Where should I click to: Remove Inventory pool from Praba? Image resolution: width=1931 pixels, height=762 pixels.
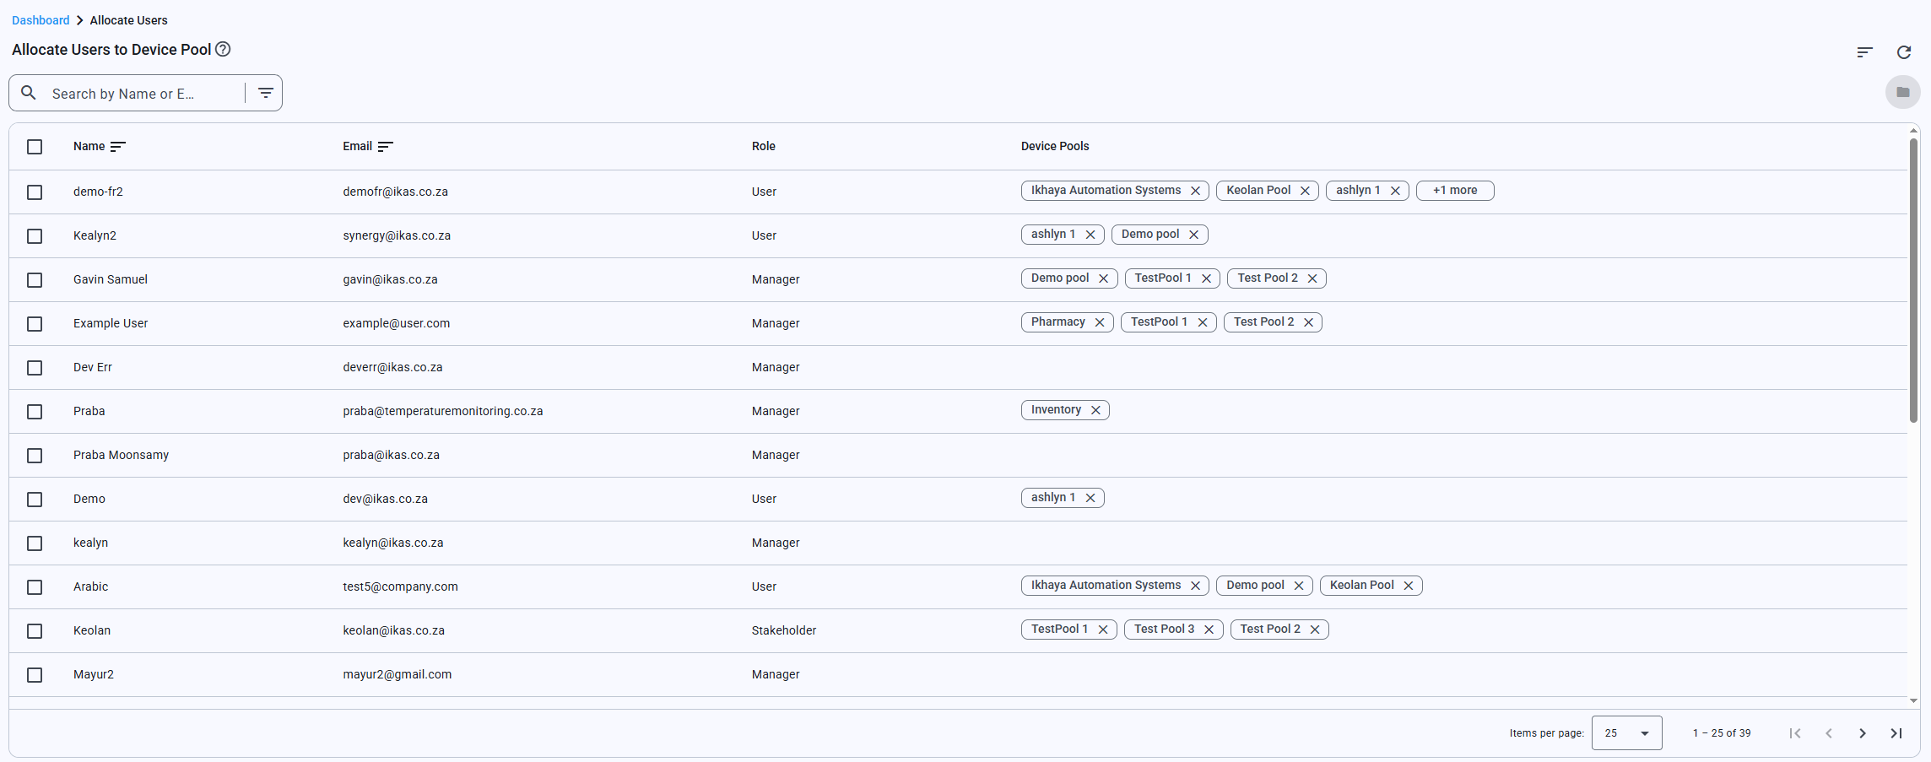tap(1095, 410)
